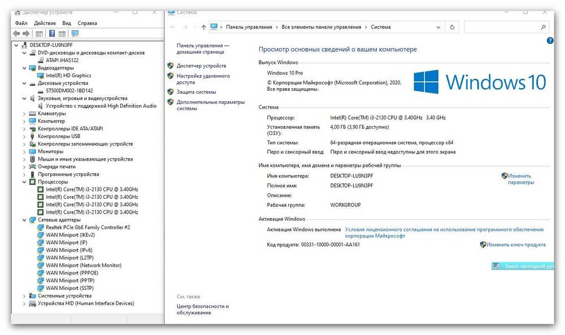565x335 pixels.
Task: Collapse the Видеоадаптеры category
Action: 24,68
